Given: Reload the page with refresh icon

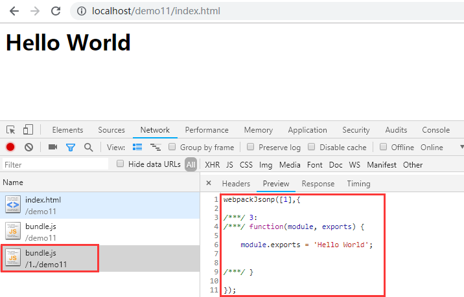Looking at the screenshot, I should tap(56, 11).
